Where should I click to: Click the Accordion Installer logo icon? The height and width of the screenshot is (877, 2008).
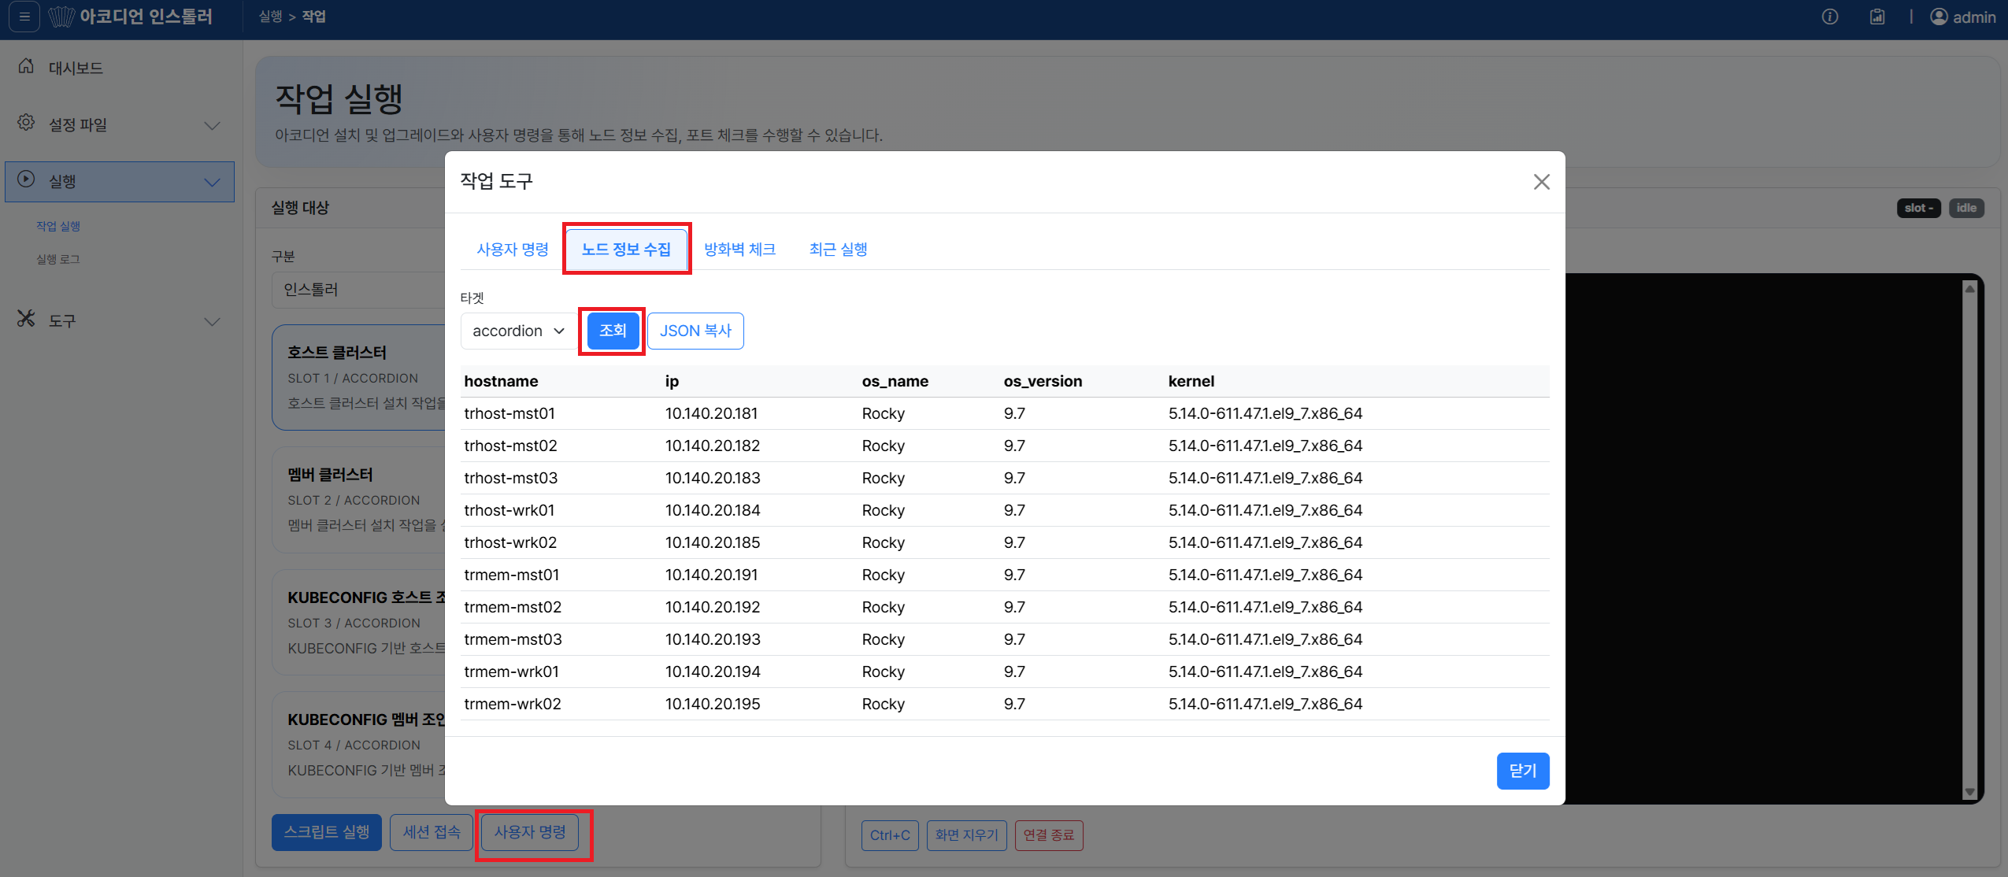(x=61, y=17)
